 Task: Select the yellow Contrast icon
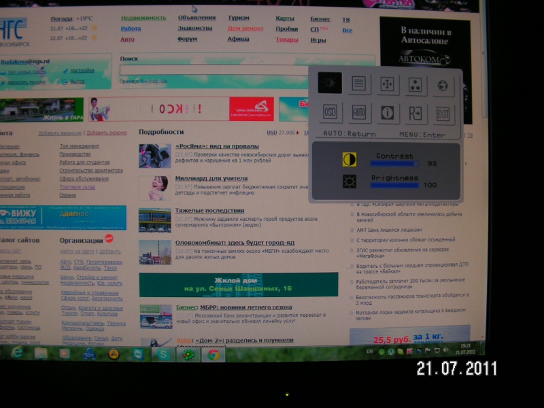coord(350,160)
